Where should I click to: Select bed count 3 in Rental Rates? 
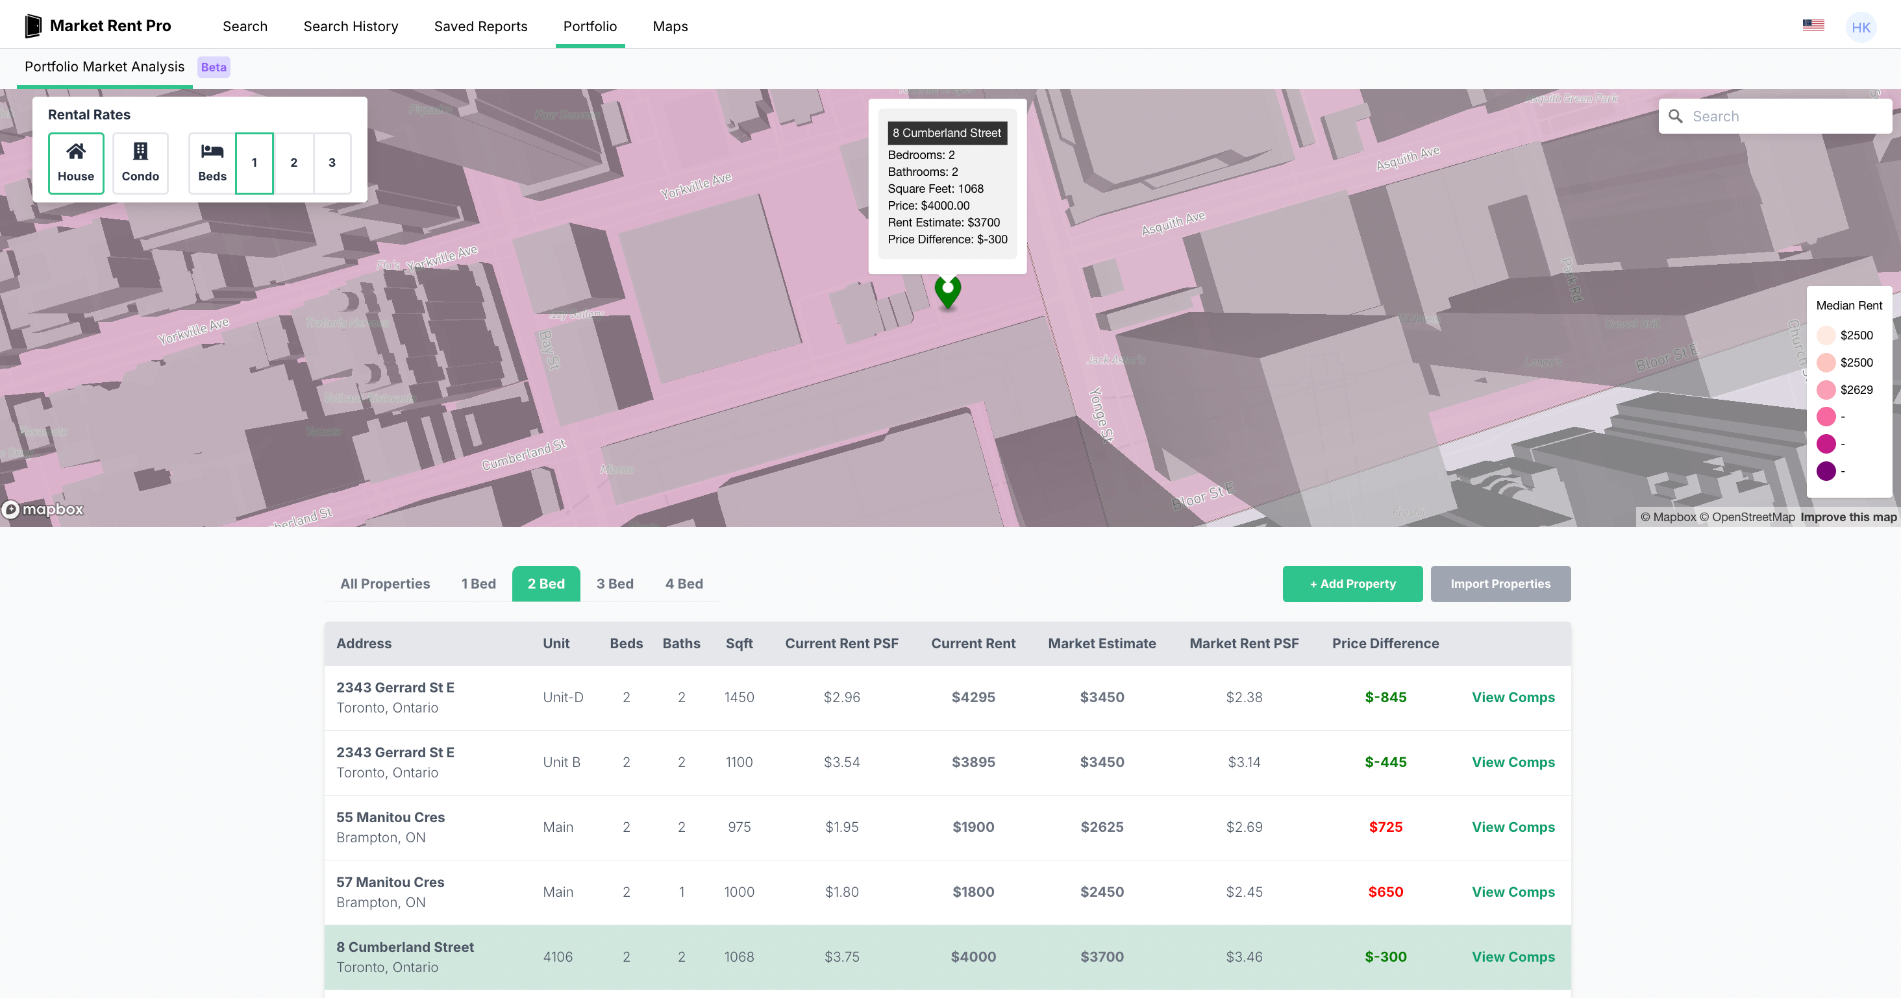point(332,163)
